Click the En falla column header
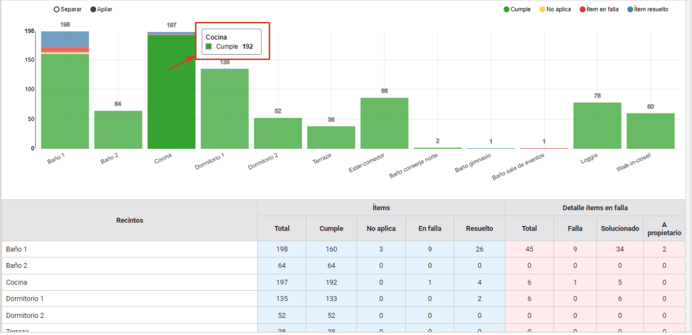Screen dimensions: 692x335 click(430, 229)
